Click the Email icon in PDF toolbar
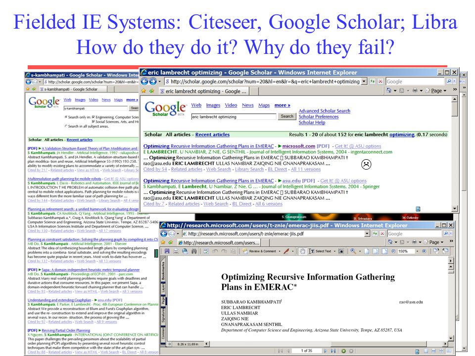The height and width of the screenshot is (356, 475). click(185, 251)
